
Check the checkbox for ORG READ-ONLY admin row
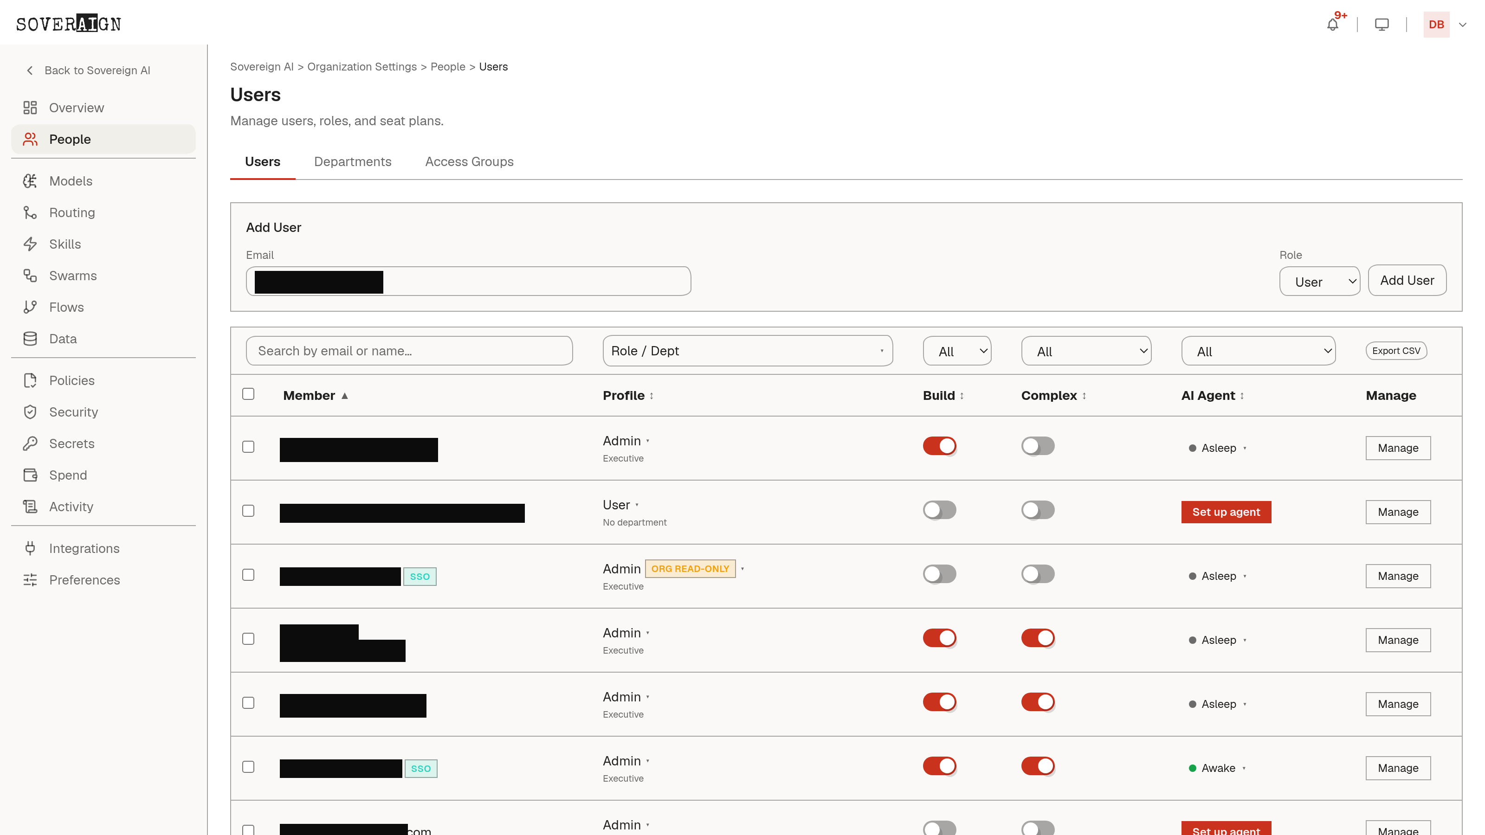pos(248,575)
